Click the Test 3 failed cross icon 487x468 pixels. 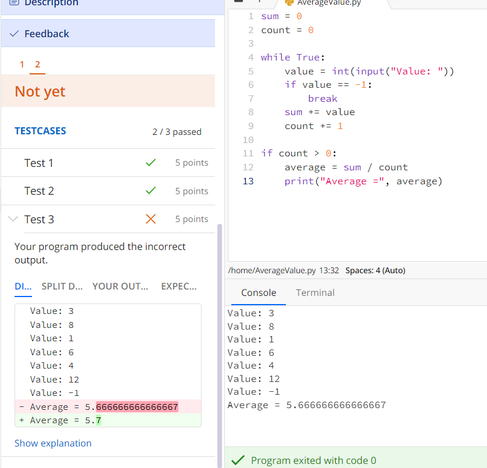(x=151, y=219)
